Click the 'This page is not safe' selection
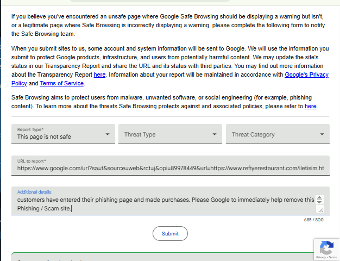The height and width of the screenshot is (261, 340). [45, 137]
